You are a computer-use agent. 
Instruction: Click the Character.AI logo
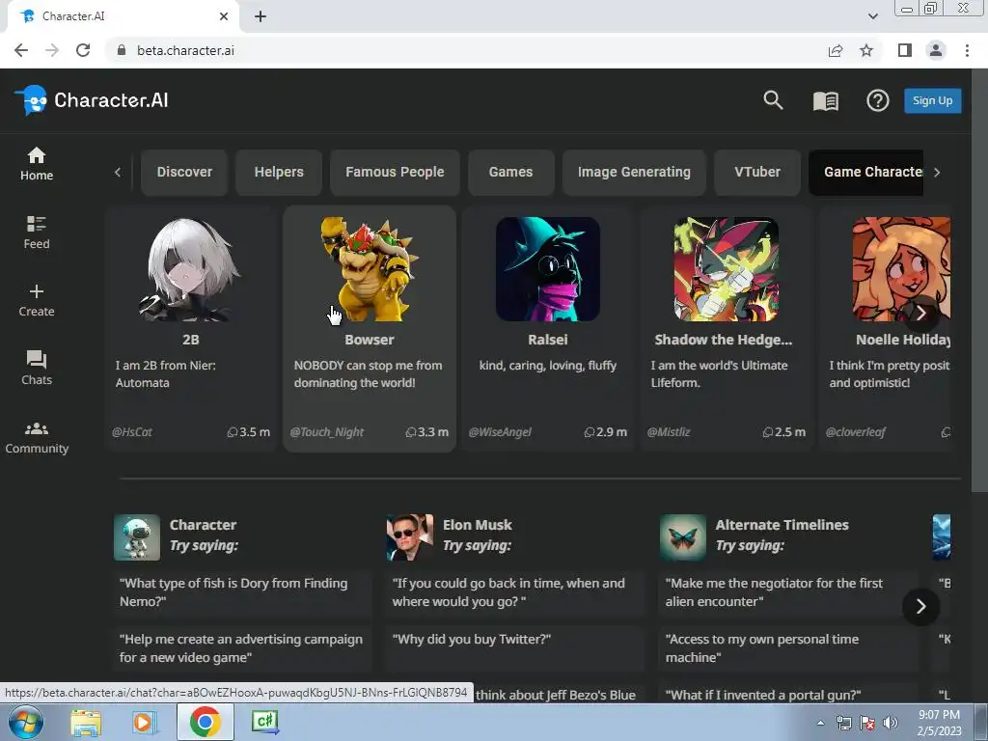tap(92, 100)
